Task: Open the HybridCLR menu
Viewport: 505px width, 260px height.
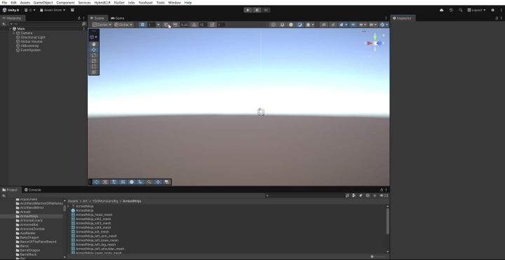Action: 102,3
